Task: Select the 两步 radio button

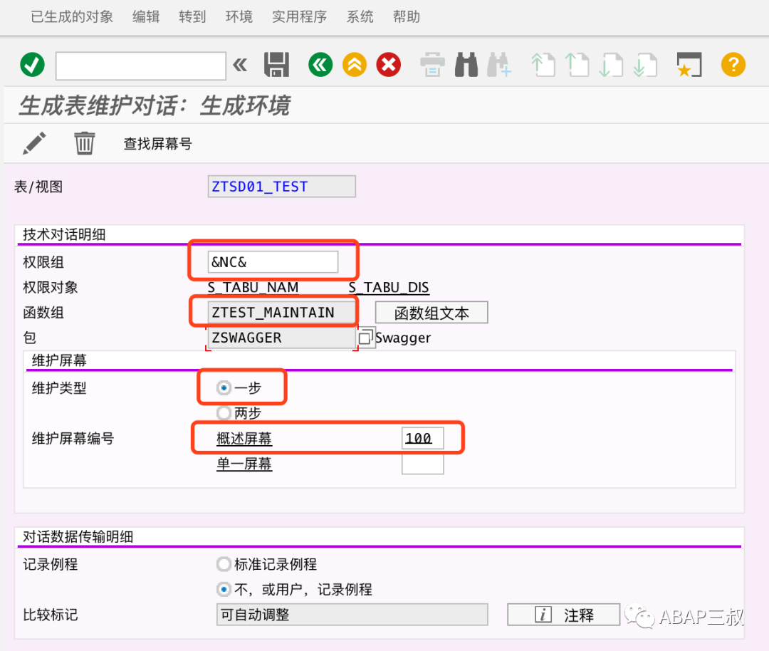Action: pos(224,413)
